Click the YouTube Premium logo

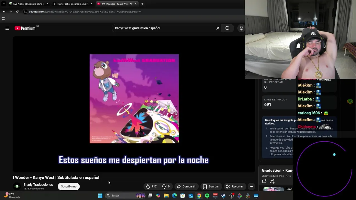(25, 28)
